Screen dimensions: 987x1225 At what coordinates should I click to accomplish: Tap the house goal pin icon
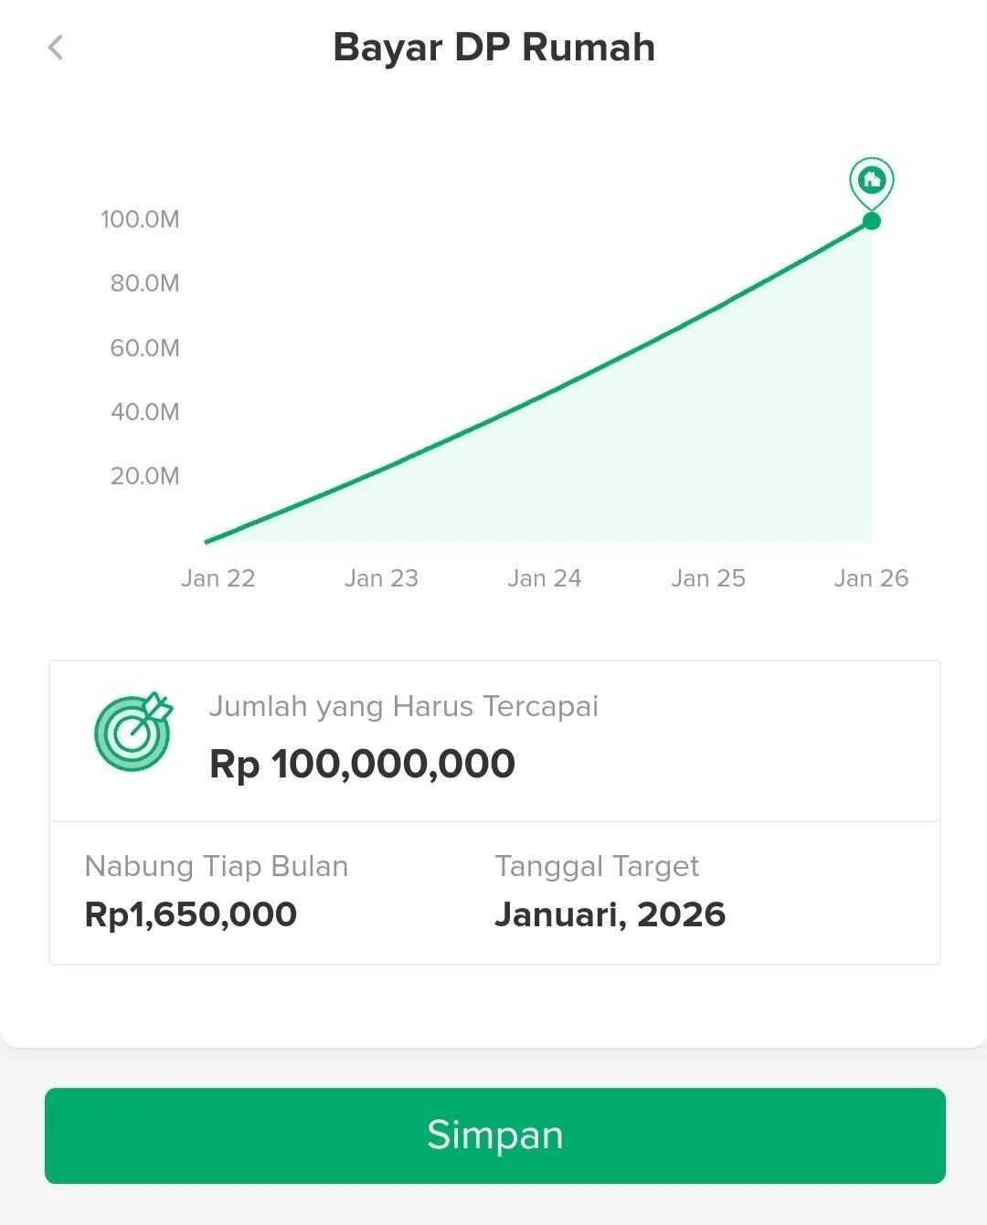[872, 182]
